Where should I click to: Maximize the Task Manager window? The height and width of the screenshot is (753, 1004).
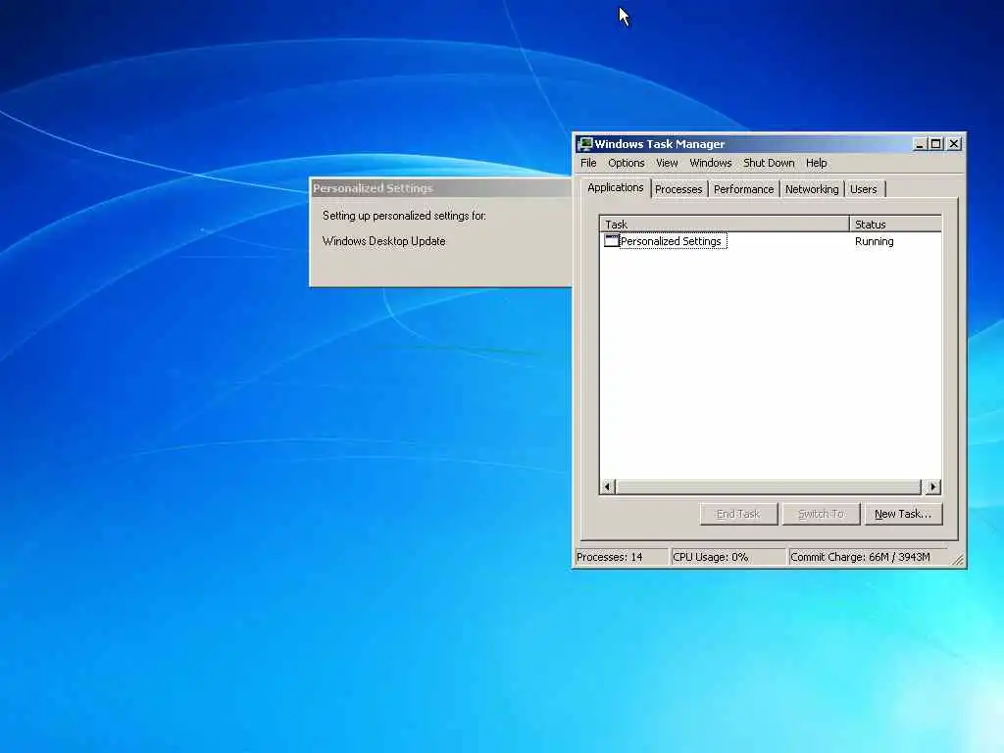tap(936, 144)
